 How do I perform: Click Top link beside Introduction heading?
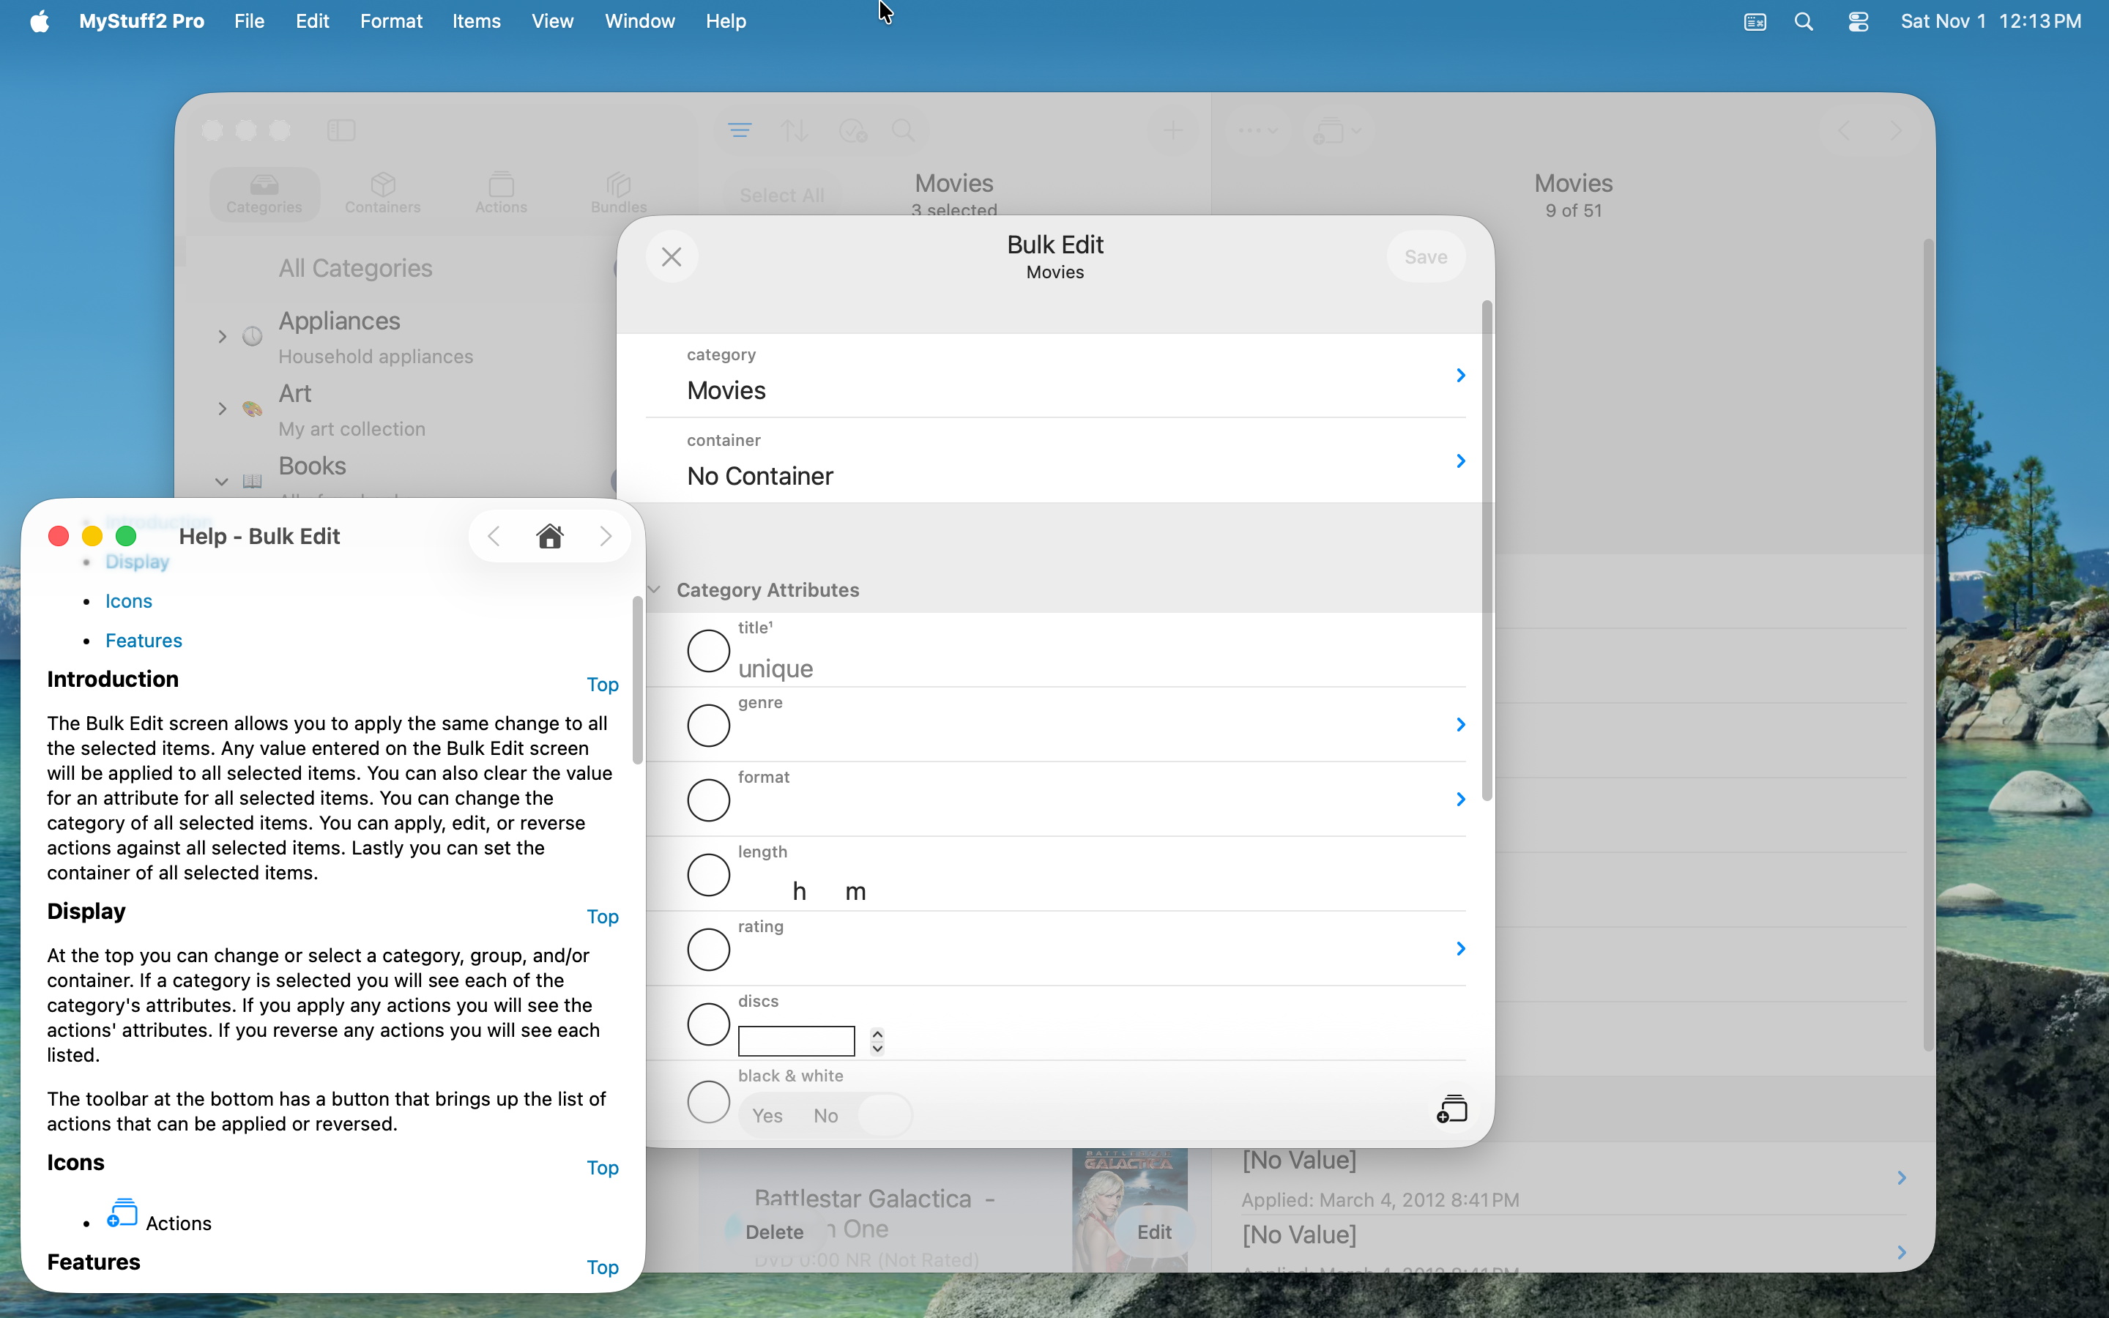602,685
